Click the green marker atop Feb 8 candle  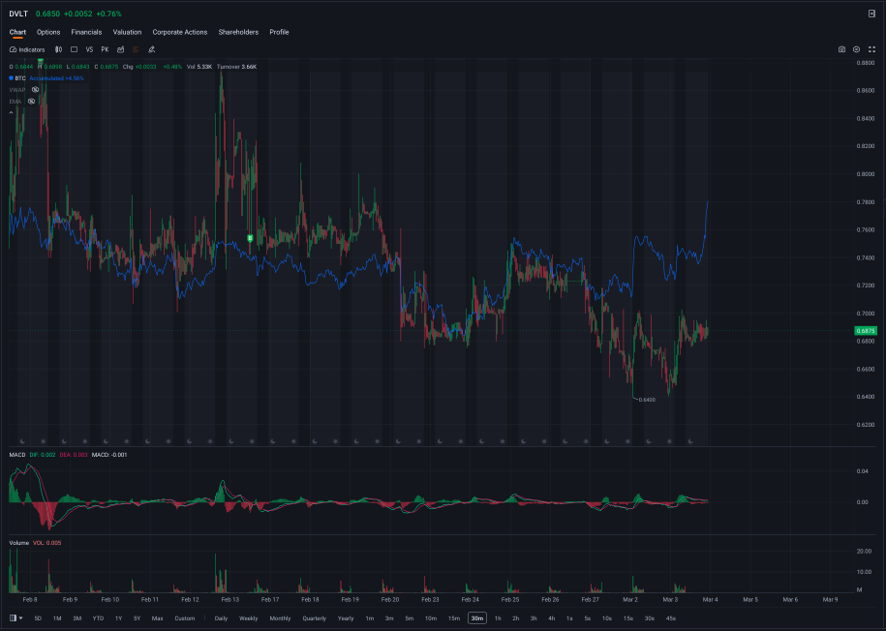tap(41, 60)
